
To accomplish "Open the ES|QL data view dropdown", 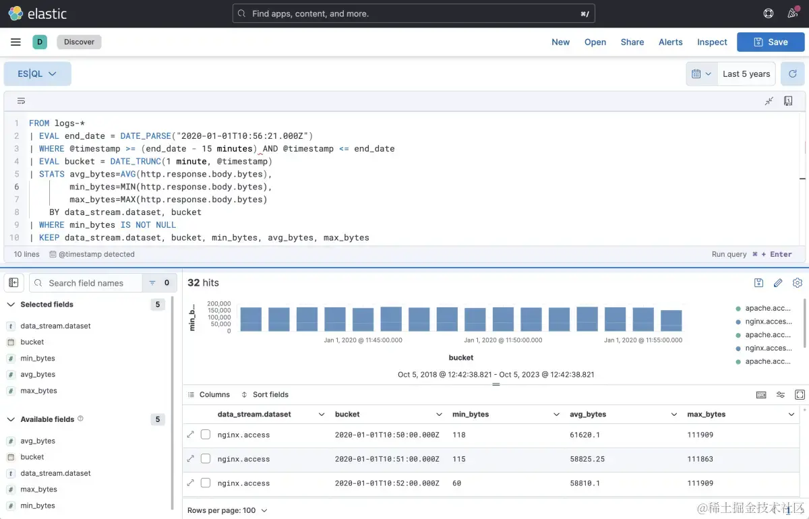I will tap(38, 74).
